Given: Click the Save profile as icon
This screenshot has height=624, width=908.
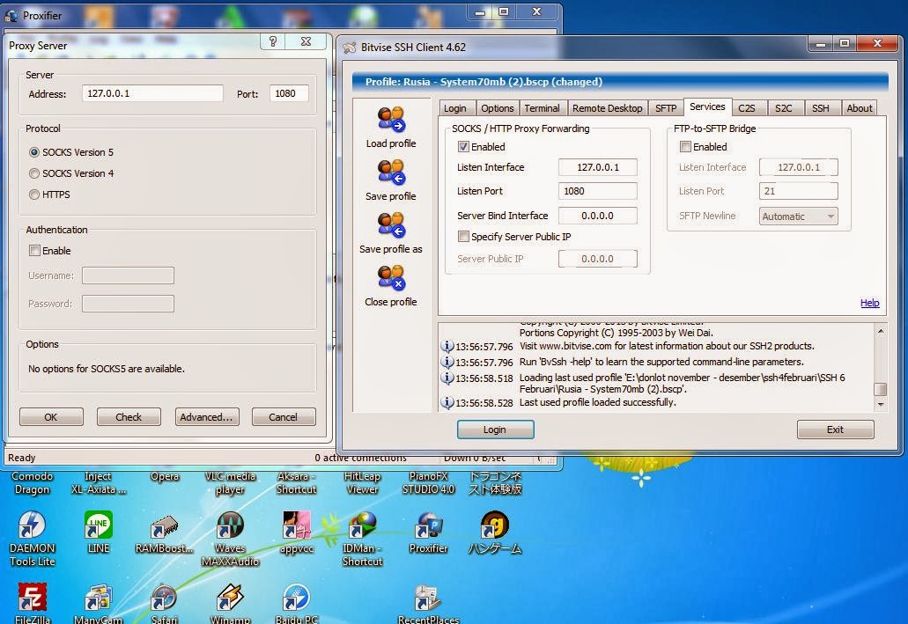Looking at the screenshot, I should point(391,225).
